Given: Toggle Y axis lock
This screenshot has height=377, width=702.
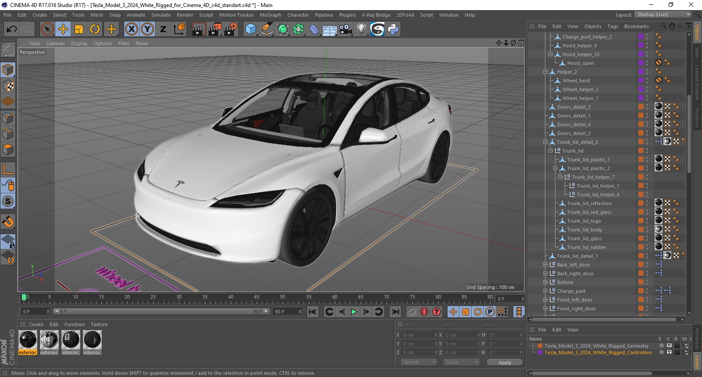Looking at the screenshot, I should [x=147, y=29].
